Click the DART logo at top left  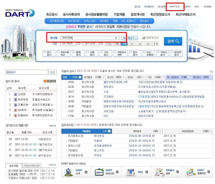pos(20,13)
